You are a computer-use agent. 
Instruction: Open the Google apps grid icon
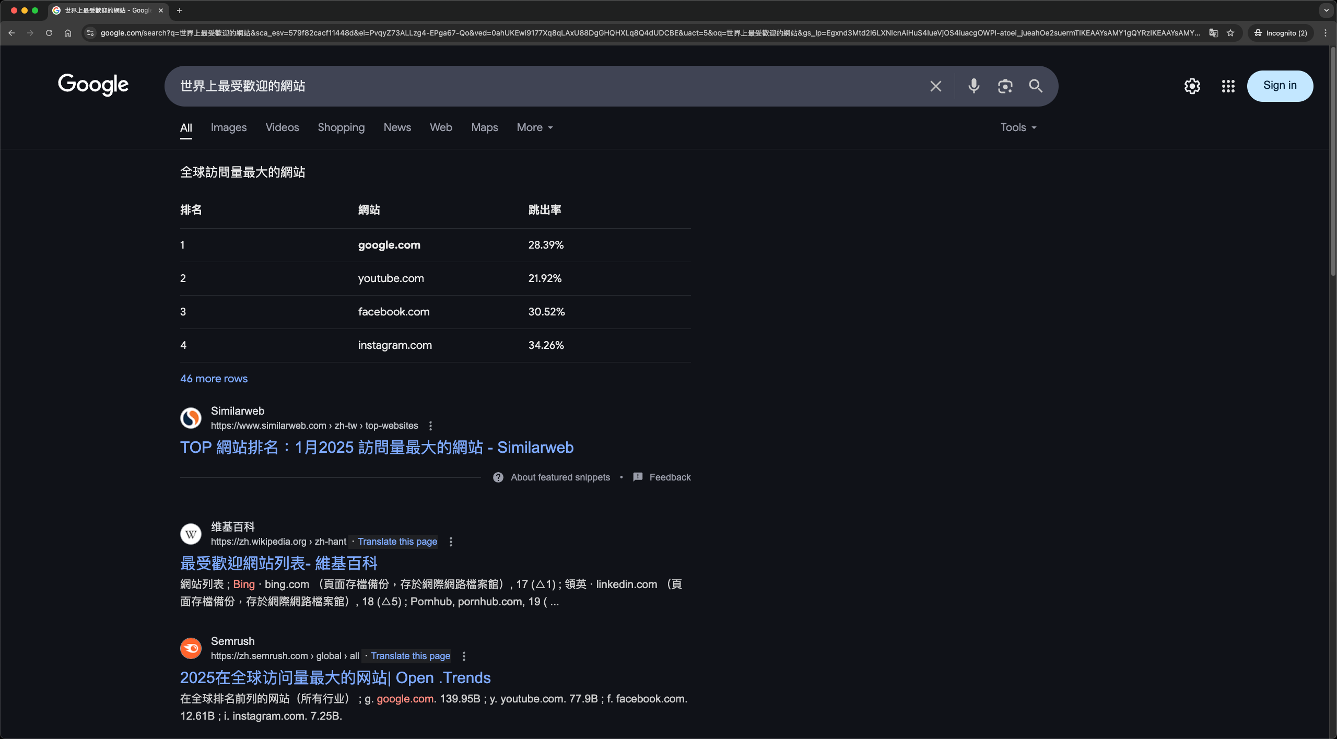click(x=1228, y=86)
